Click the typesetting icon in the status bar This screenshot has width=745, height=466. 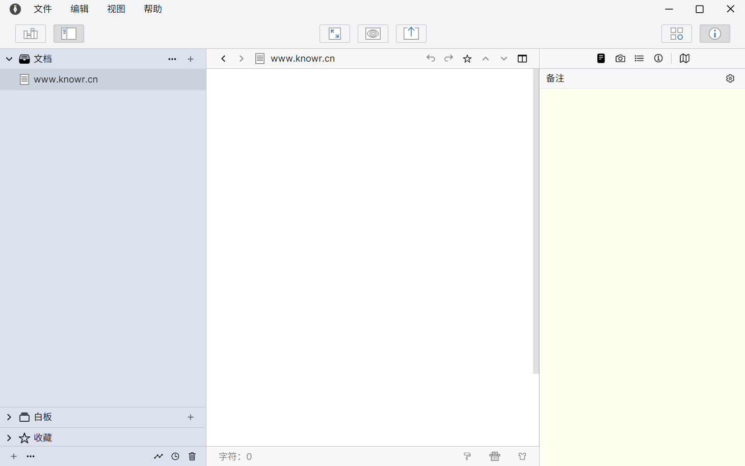click(495, 456)
